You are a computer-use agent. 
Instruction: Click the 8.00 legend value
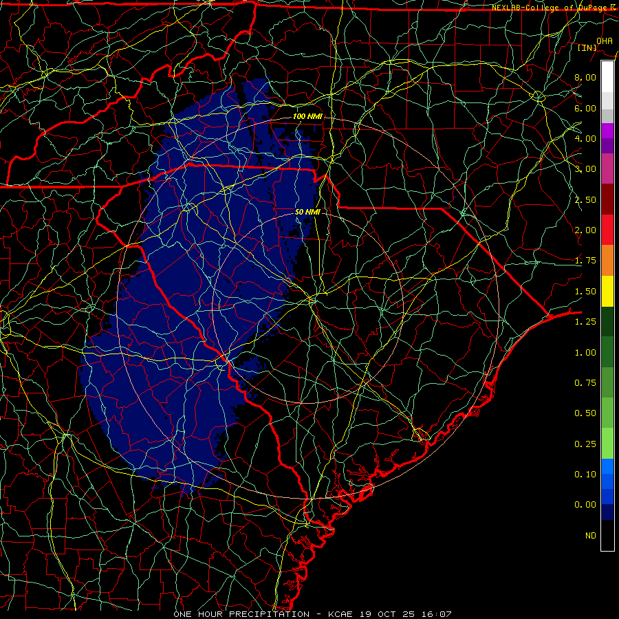coord(585,77)
